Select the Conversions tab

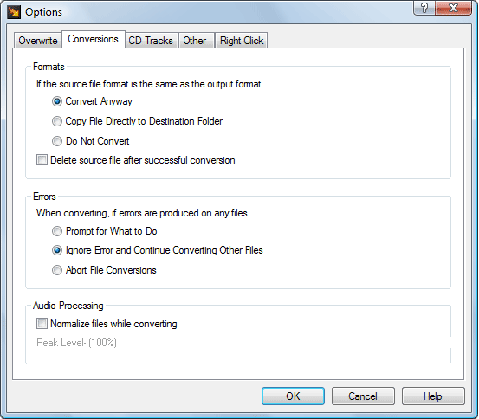(94, 39)
